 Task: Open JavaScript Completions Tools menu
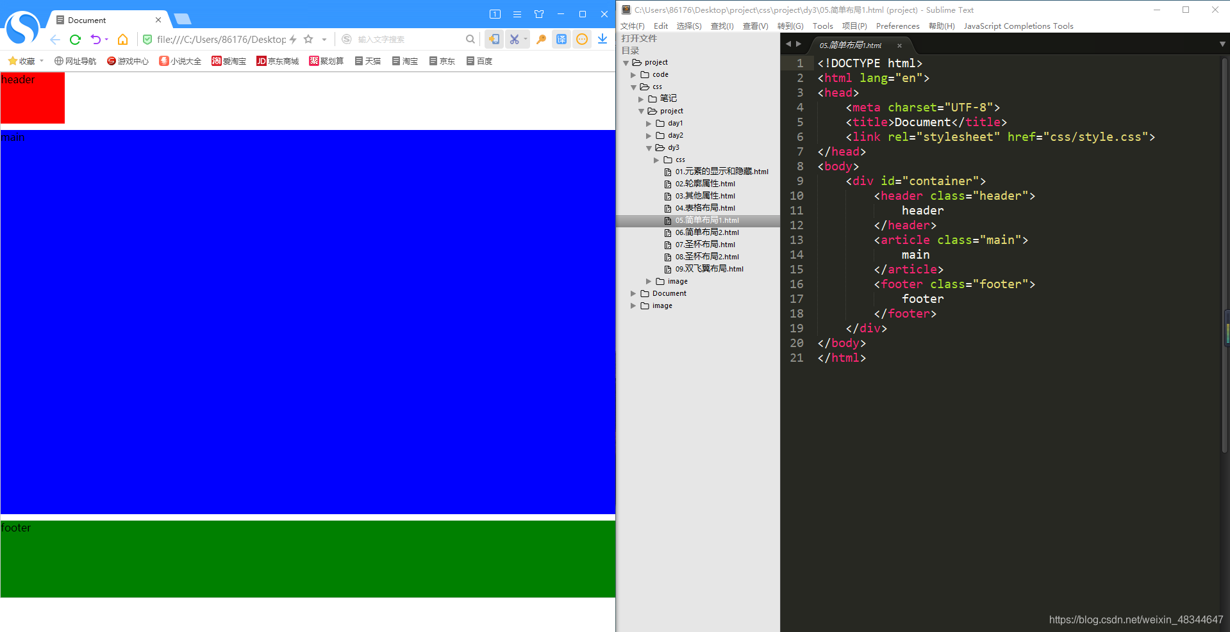tap(1018, 26)
